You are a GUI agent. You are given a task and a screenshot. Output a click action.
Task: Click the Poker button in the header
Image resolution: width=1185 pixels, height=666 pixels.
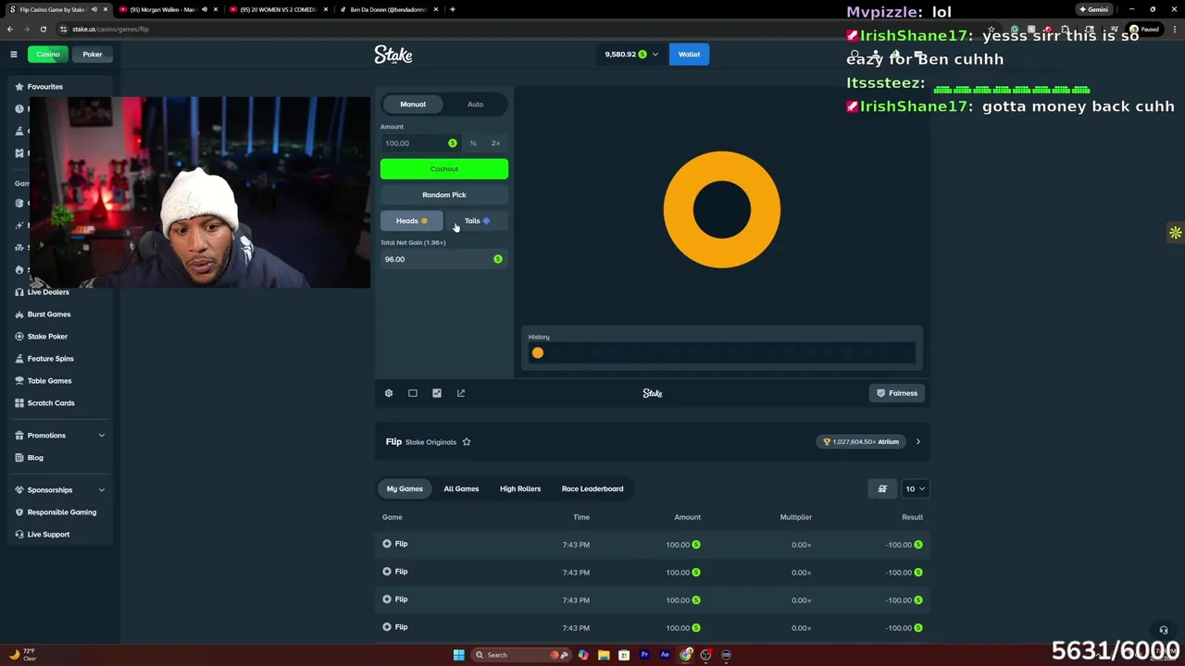(93, 55)
